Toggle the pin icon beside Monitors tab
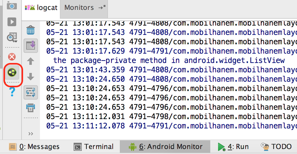 102,7
